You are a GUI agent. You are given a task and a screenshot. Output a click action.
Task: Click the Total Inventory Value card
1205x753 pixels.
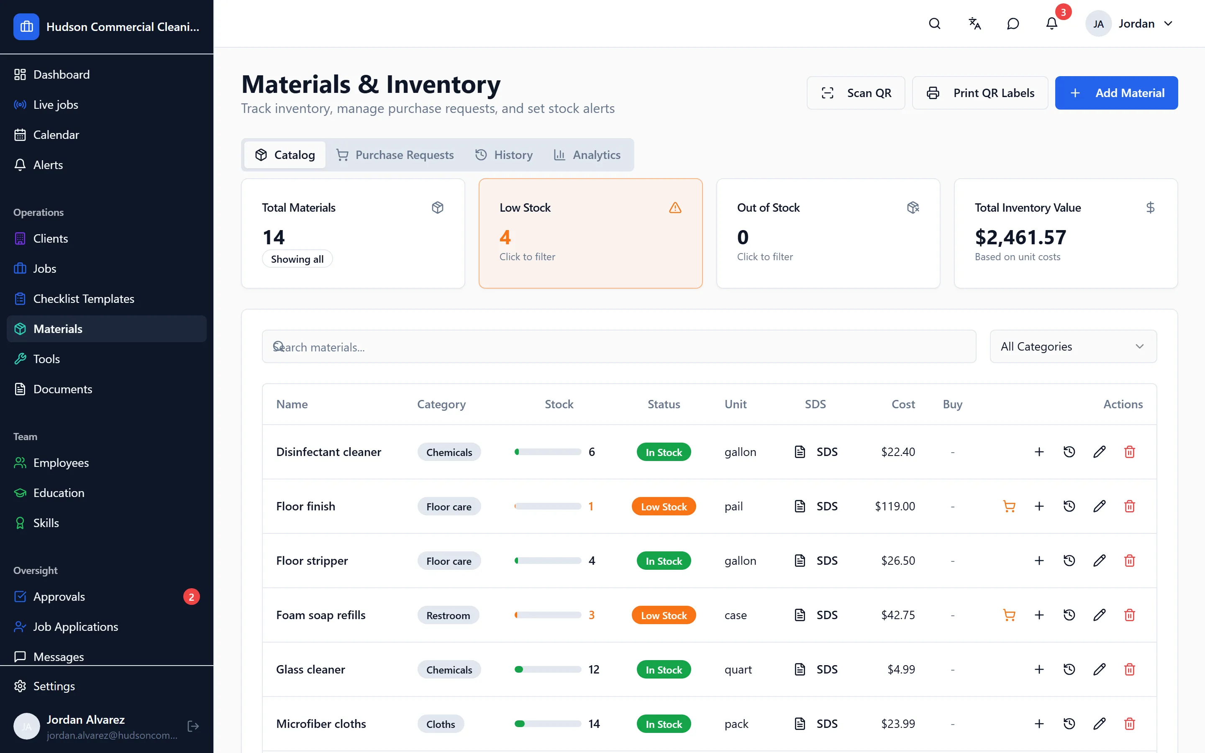point(1066,233)
